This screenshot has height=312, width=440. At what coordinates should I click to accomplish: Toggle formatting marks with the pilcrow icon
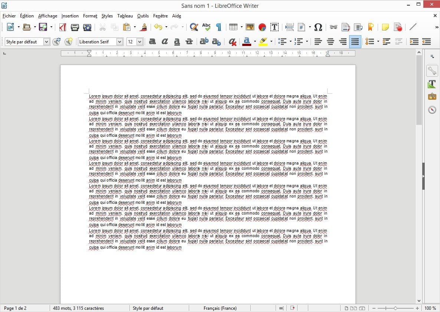pyautogui.click(x=219, y=27)
